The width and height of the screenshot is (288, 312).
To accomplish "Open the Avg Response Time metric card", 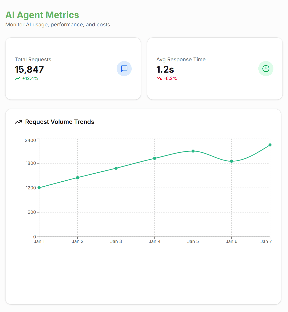I will 215,68.
